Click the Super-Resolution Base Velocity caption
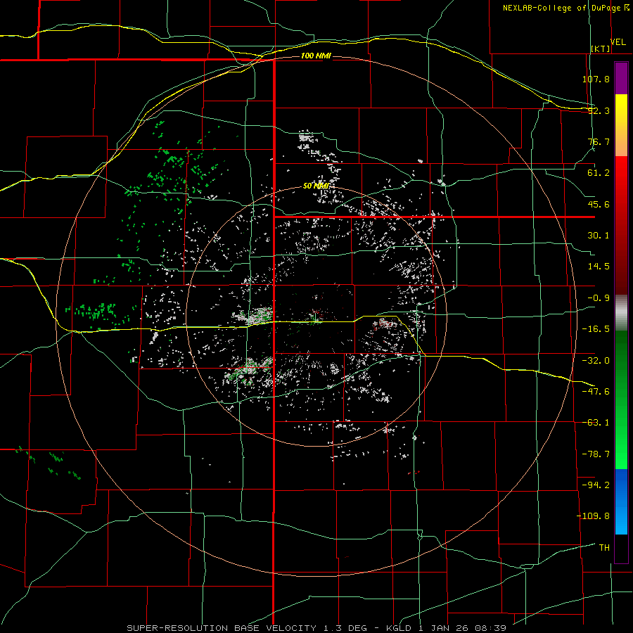Screen dimensions: 633x633 click(x=316, y=628)
